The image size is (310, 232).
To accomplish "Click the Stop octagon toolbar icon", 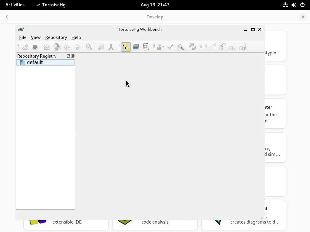I will [x=35, y=47].
